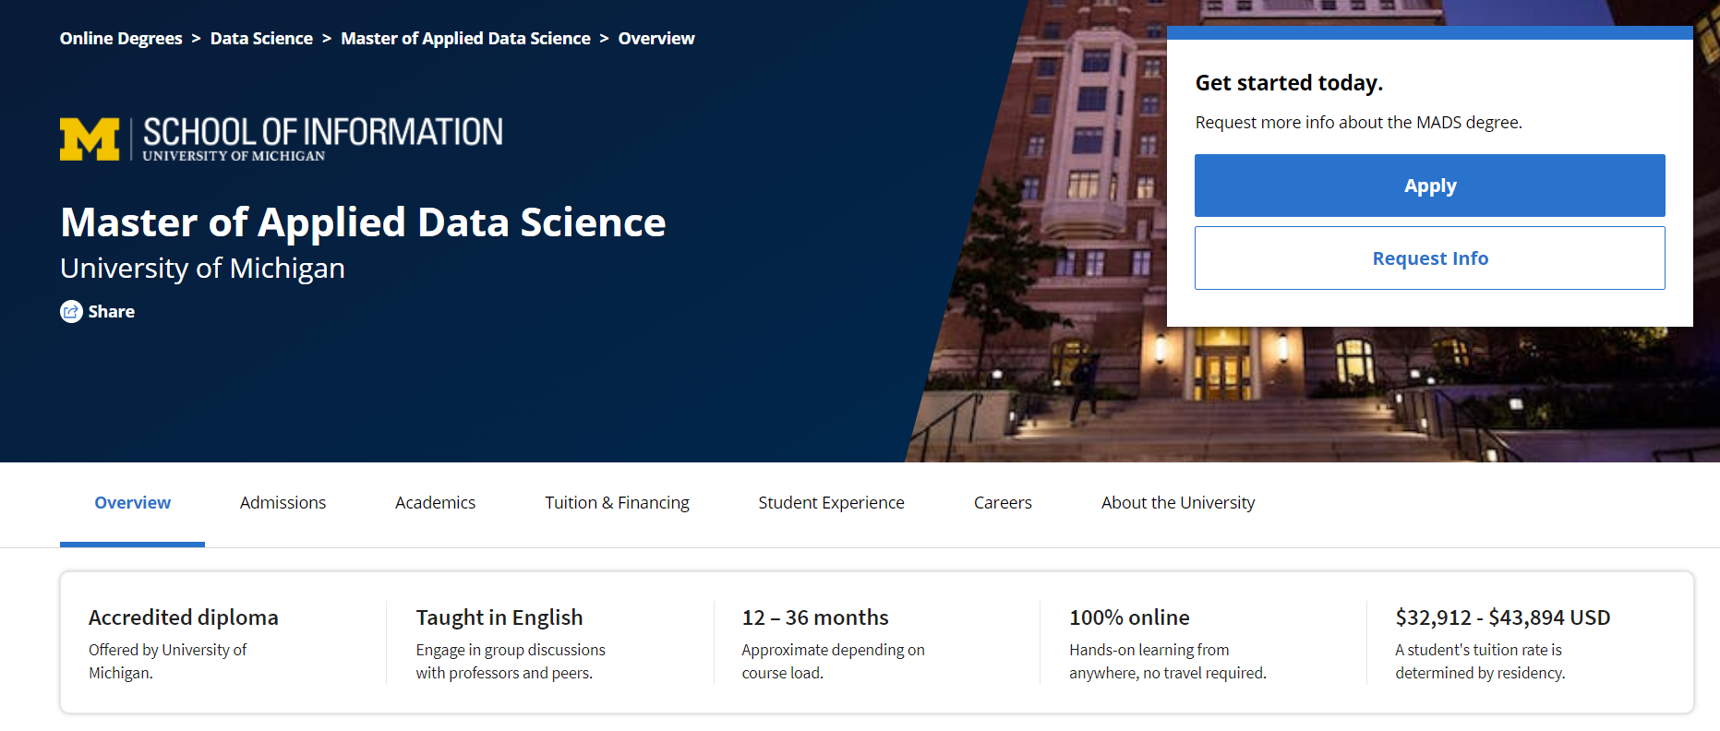Click the 12 – 36 months duration heading
Screen dimensions: 1720x731
pyautogui.click(x=814, y=617)
